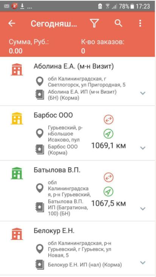Open the three-dot overflow menu
This screenshot has height=277, width=156.
[140, 23]
